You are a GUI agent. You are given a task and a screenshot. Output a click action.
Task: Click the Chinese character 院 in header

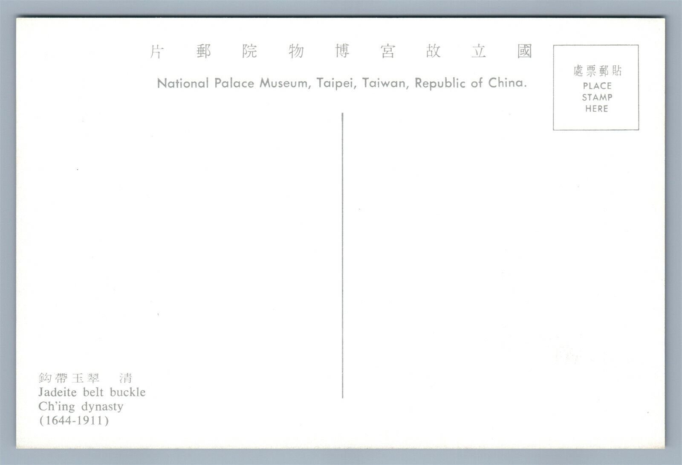(249, 52)
